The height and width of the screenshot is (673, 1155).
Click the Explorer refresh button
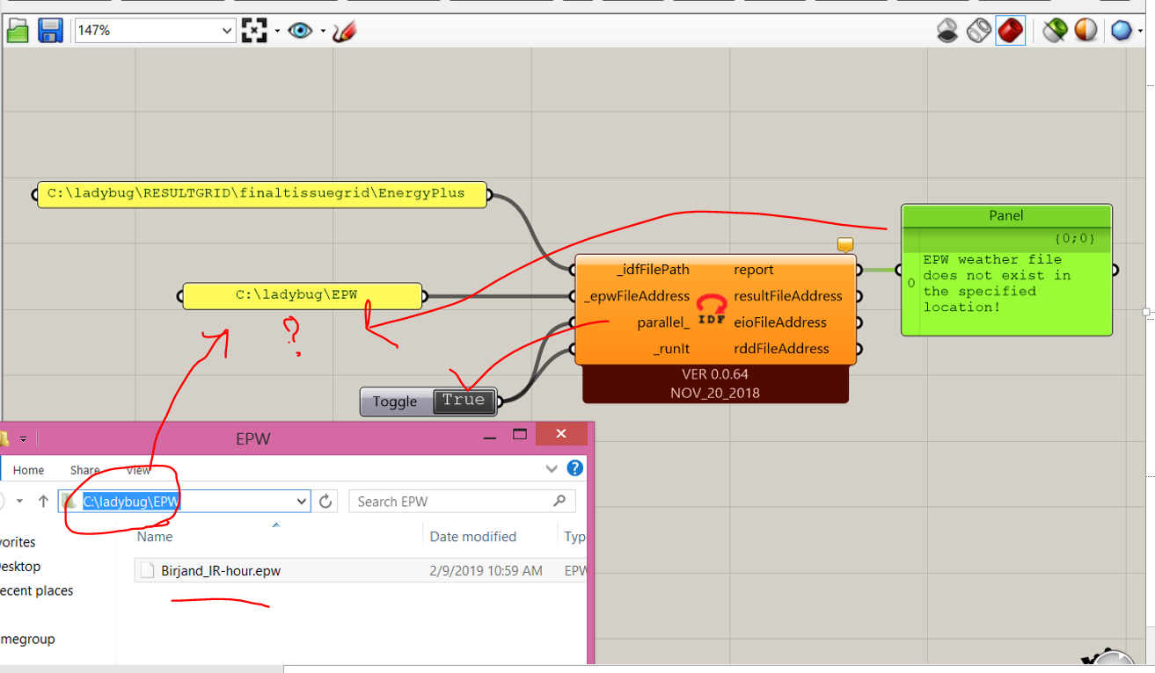point(326,502)
